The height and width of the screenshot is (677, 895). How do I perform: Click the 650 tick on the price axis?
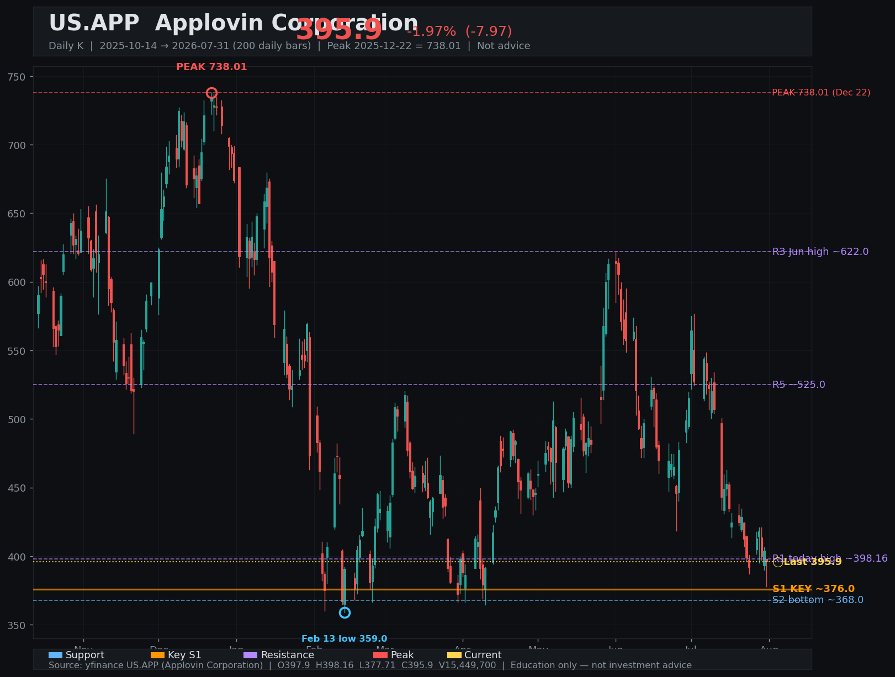pos(17,214)
